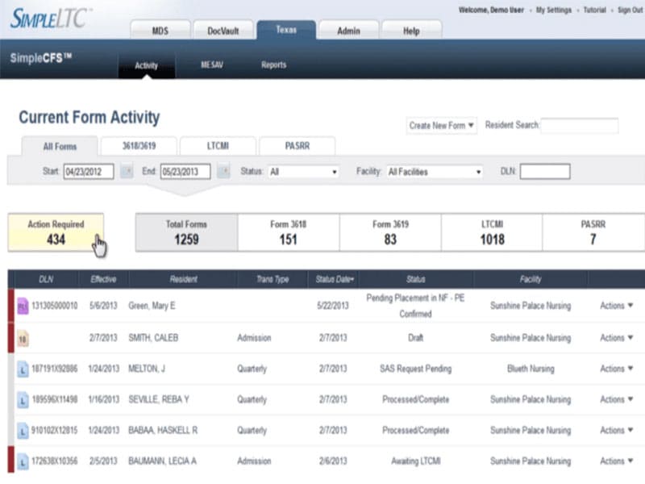This screenshot has width=645, height=484.
Task: Select the LTCMI forms tab
Action: click(217, 146)
